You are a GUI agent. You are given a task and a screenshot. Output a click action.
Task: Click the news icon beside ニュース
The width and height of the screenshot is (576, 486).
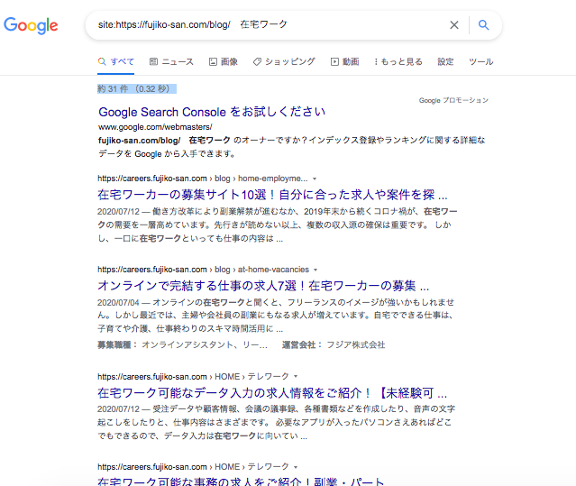(153, 61)
